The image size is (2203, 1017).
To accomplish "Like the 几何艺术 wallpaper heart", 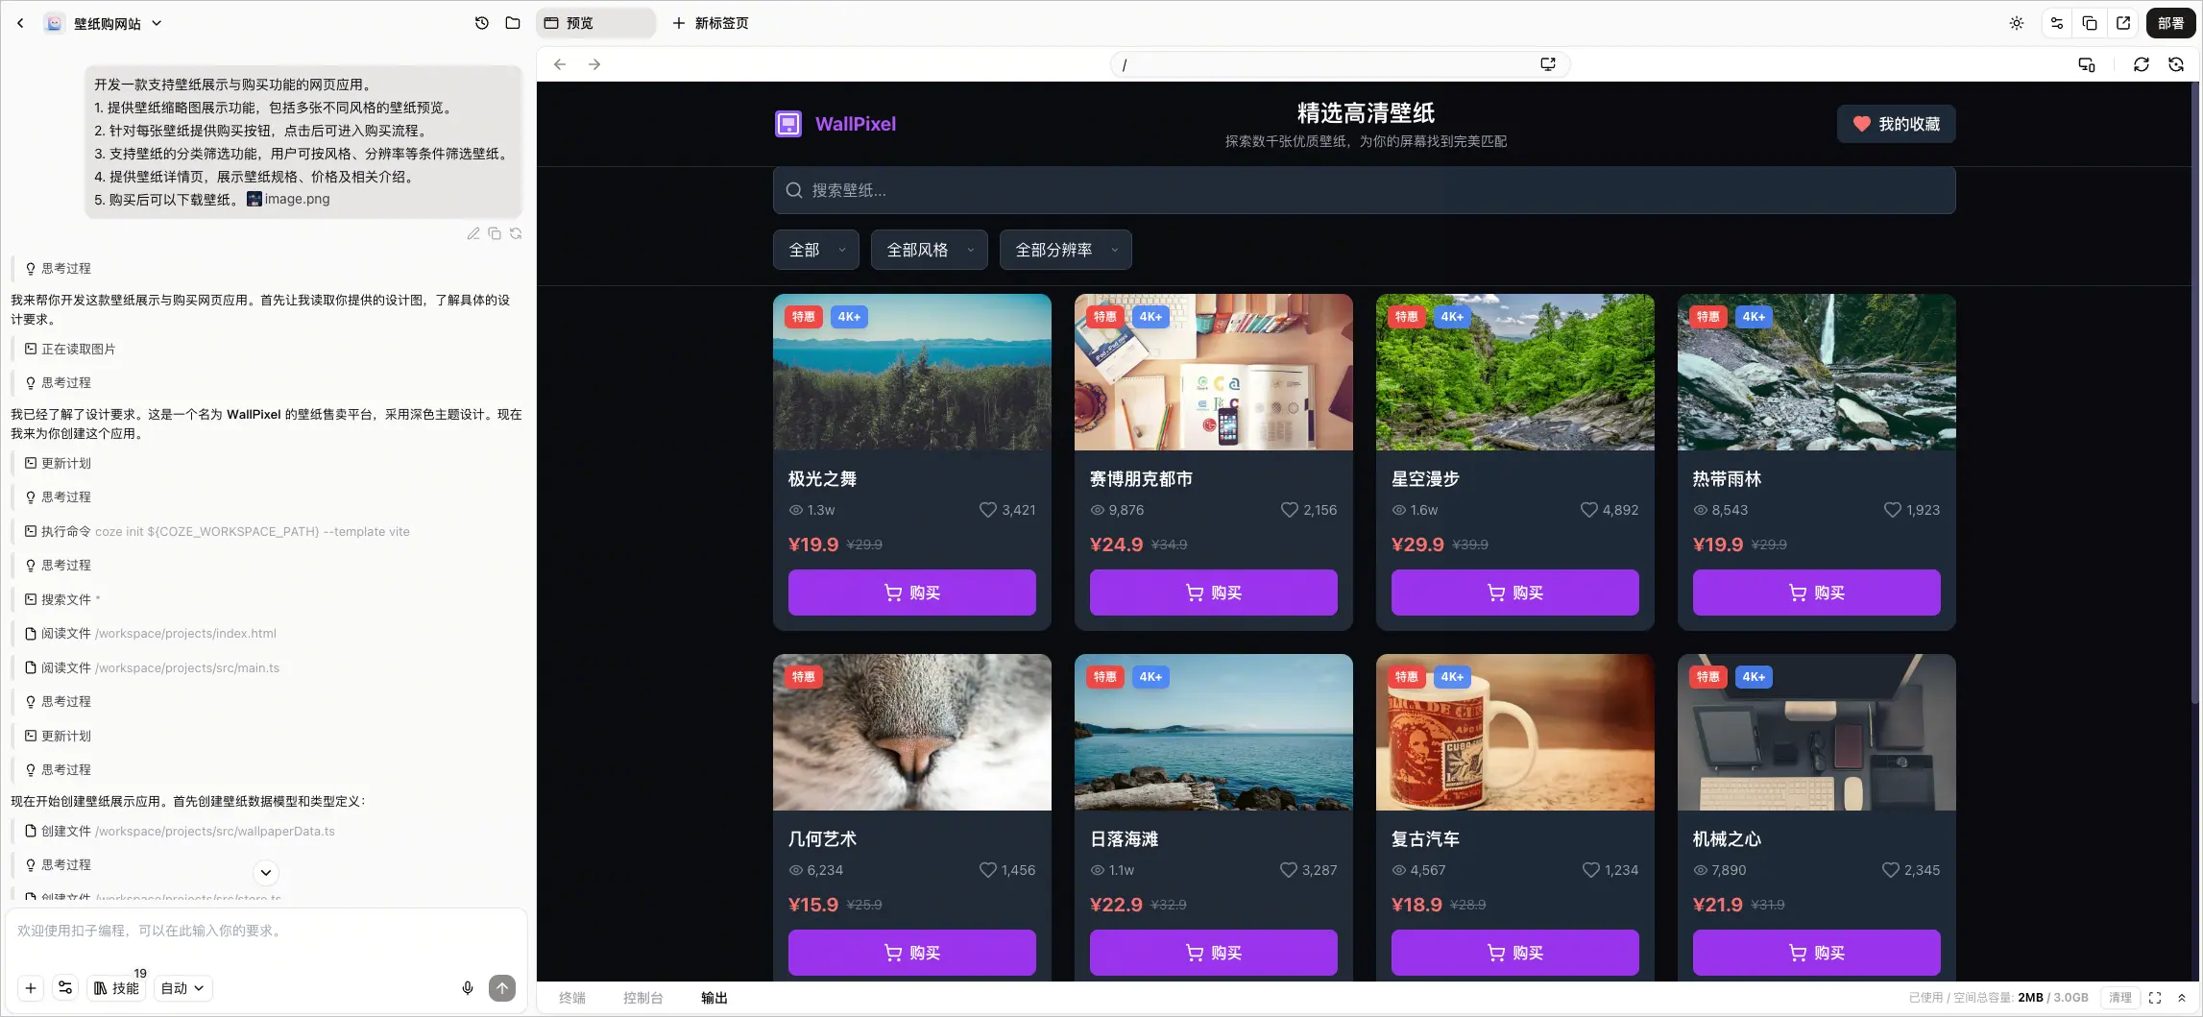I will click(x=987, y=870).
